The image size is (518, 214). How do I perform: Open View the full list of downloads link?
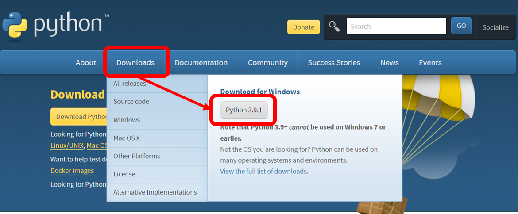[263, 172]
